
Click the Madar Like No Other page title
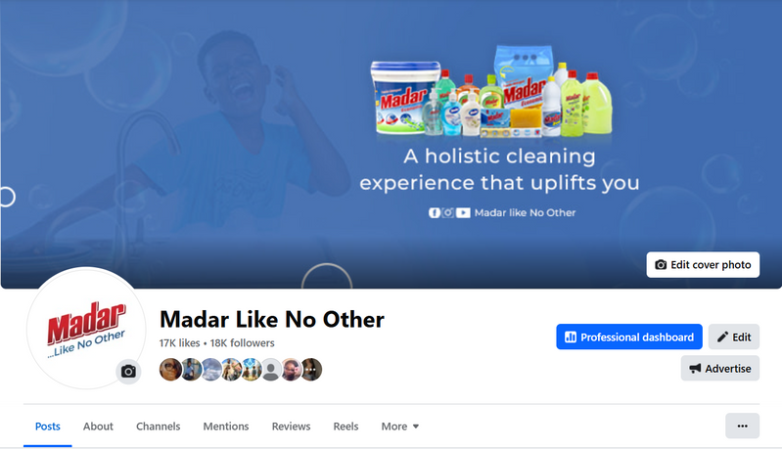[x=272, y=319]
